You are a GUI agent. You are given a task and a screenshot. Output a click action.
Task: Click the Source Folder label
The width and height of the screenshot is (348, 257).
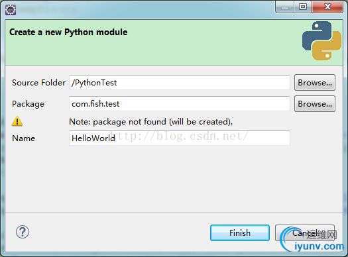(x=39, y=83)
